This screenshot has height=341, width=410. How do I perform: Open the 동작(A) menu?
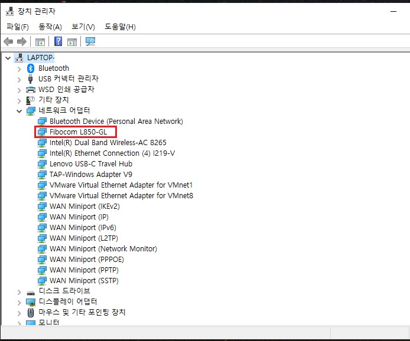pyautogui.click(x=50, y=27)
